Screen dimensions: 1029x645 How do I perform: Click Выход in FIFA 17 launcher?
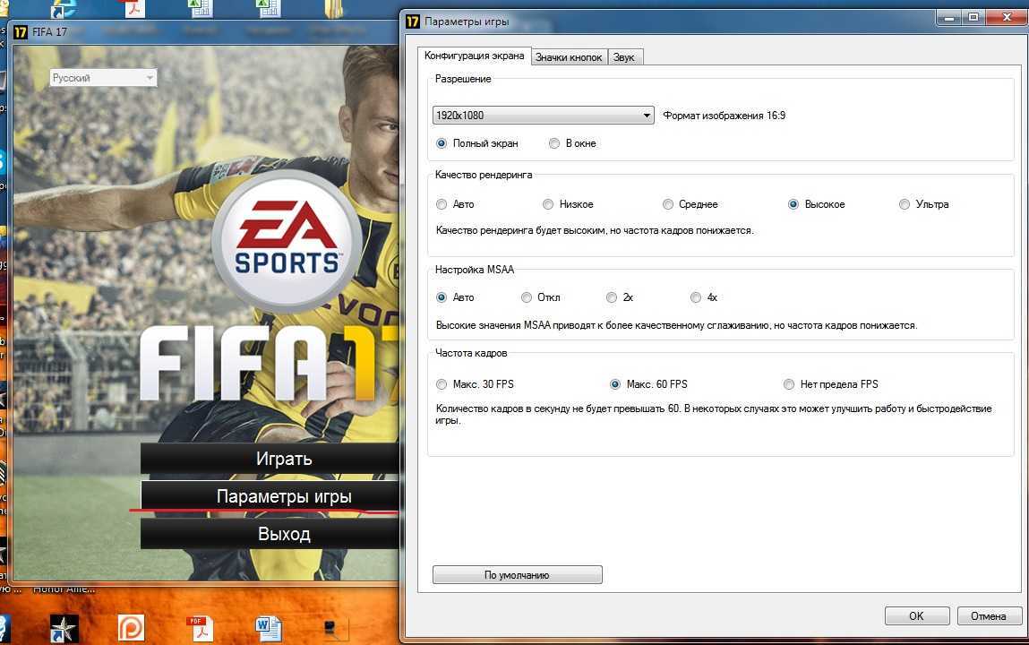(270, 533)
